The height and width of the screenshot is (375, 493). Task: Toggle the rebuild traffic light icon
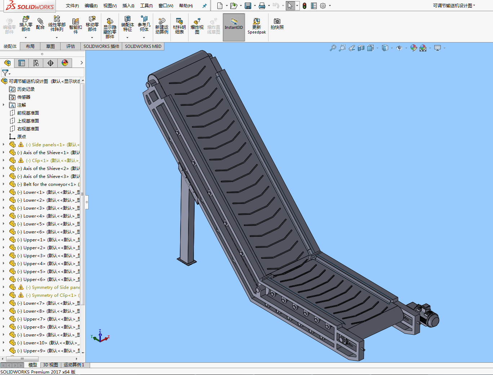click(305, 6)
